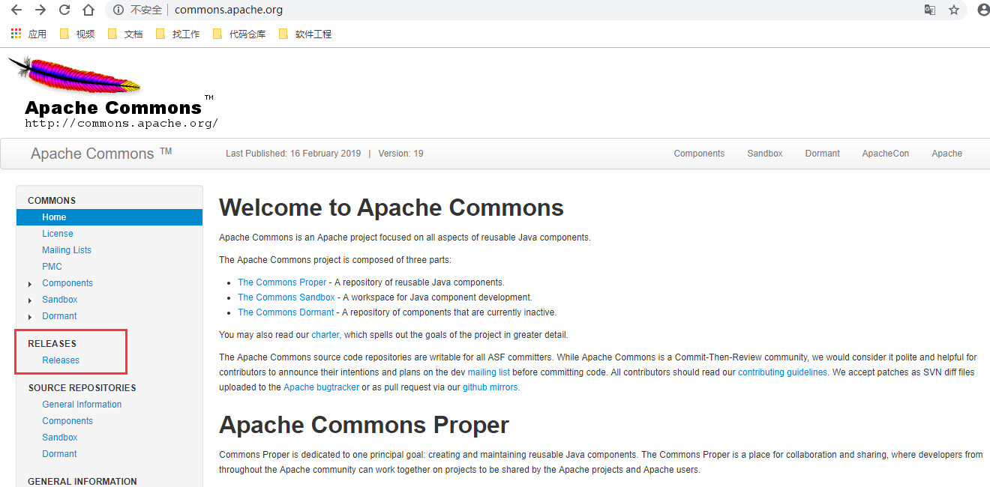Expand the Sandbox sidebar arrow
This screenshot has height=487, width=990.
(x=30, y=300)
